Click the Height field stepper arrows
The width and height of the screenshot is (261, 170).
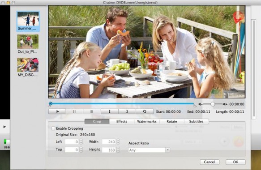118,150
